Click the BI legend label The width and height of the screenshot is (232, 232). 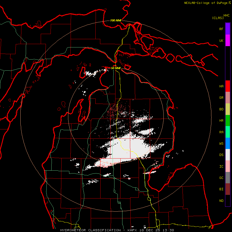pyautogui.click(x=221, y=189)
